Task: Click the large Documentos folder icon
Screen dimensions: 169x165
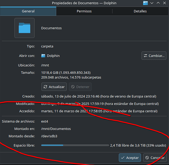Action: coord(24,28)
